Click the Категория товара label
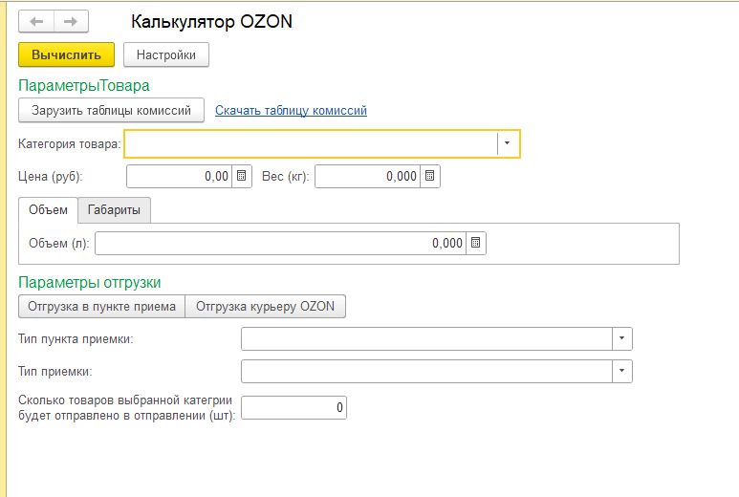The image size is (739, 497). [x=70, y=143]
